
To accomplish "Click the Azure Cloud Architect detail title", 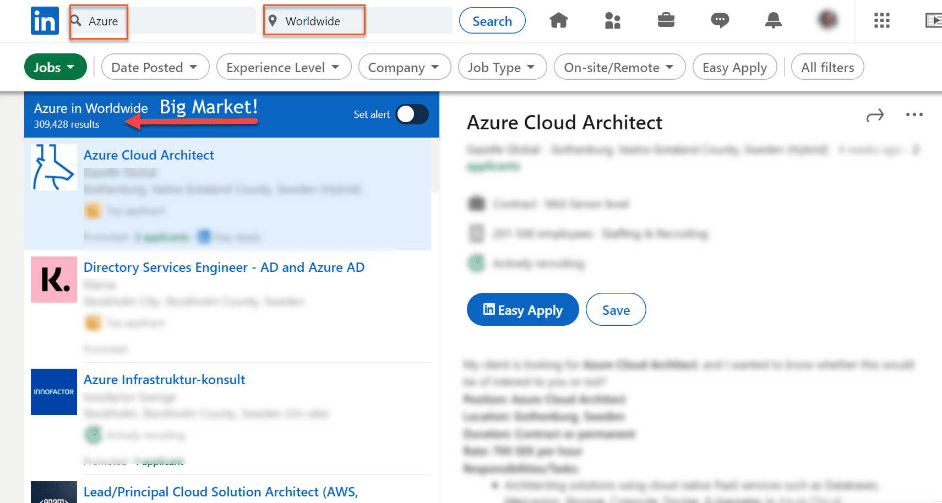I will (564, 122).
